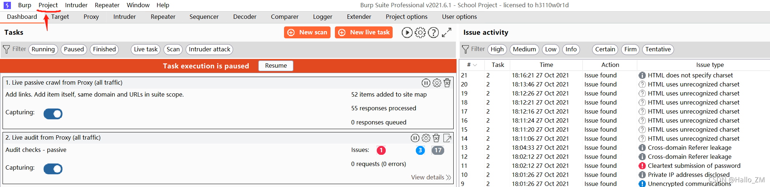Toggle the Paused task filter
Image resolution: width=770 pixels, height=187 pixels.
point(74,49)
